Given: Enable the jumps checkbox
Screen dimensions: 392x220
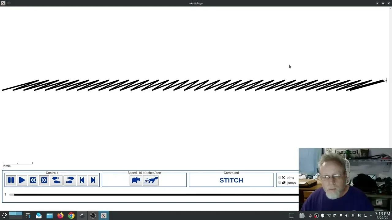Looking at the screenshot, I should [x=280, y=182].
